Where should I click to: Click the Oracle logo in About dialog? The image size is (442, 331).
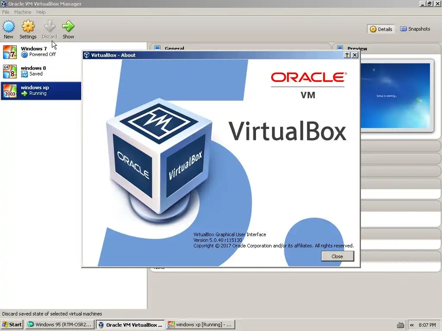(x=309, y=78)
